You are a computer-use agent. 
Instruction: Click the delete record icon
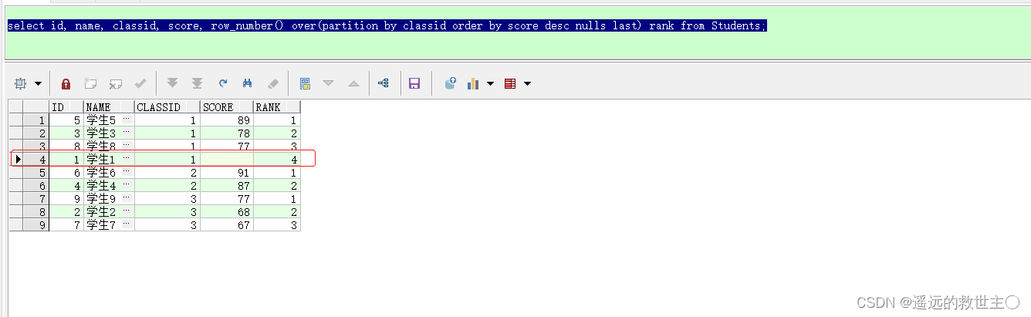(x=116, y=83)
